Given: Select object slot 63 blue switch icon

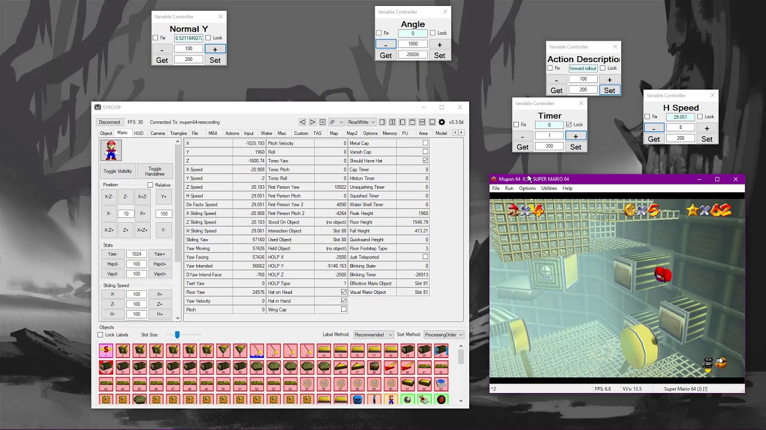Looking at the screenshot, I should coord(441,384).
